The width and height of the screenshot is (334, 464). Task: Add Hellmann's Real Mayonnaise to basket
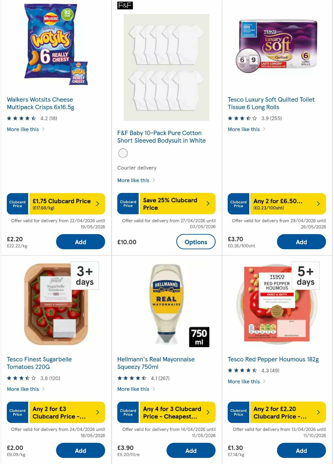191,450
